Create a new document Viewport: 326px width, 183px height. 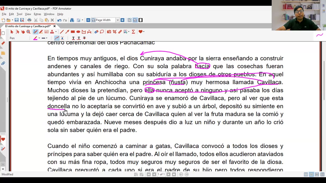point(3,20)
